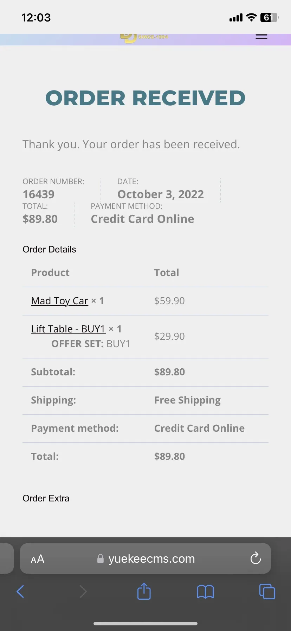Tap the battery indicator in status bar
This screenshot has width=291, height=631.
pos(269,17)
